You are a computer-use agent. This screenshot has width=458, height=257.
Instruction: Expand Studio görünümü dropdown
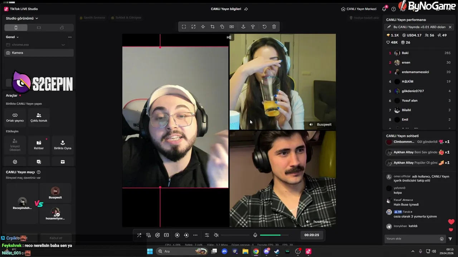pyautogui.click(x=22, y=18)
